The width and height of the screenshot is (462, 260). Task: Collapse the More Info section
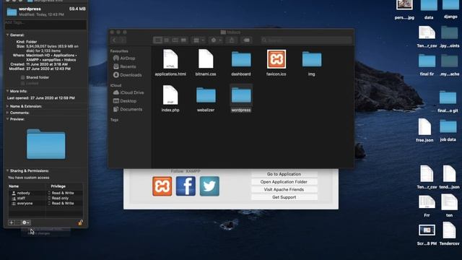coord(7,91)
